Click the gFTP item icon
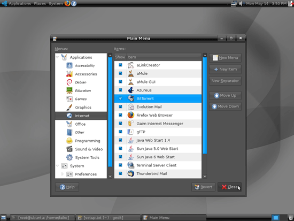Screen dimensions: 294x221 pos(130,132)
